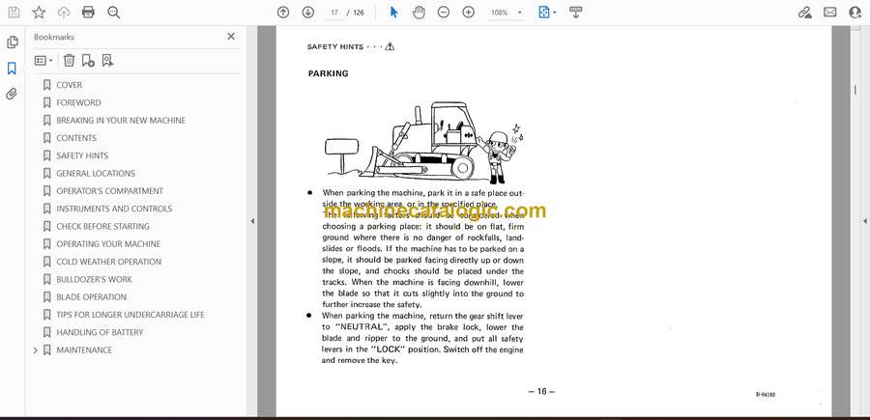Click the find current bookmark icon

(107, 61)
